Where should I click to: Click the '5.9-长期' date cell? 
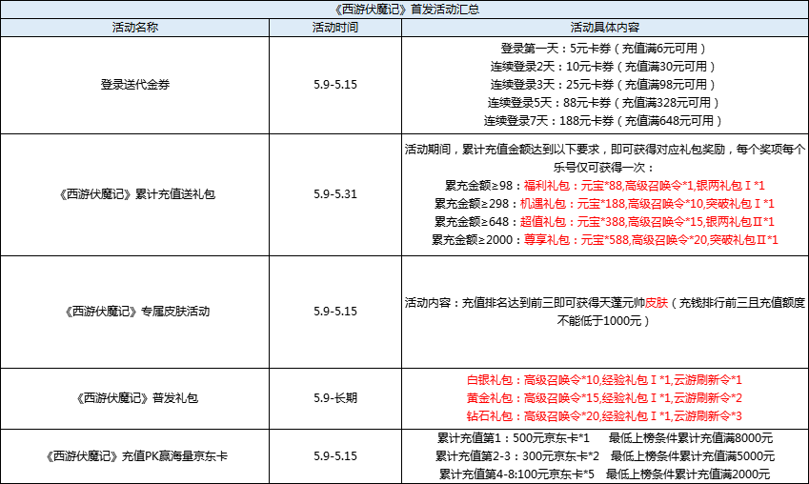pyautogui.click(x=334, y=398)
